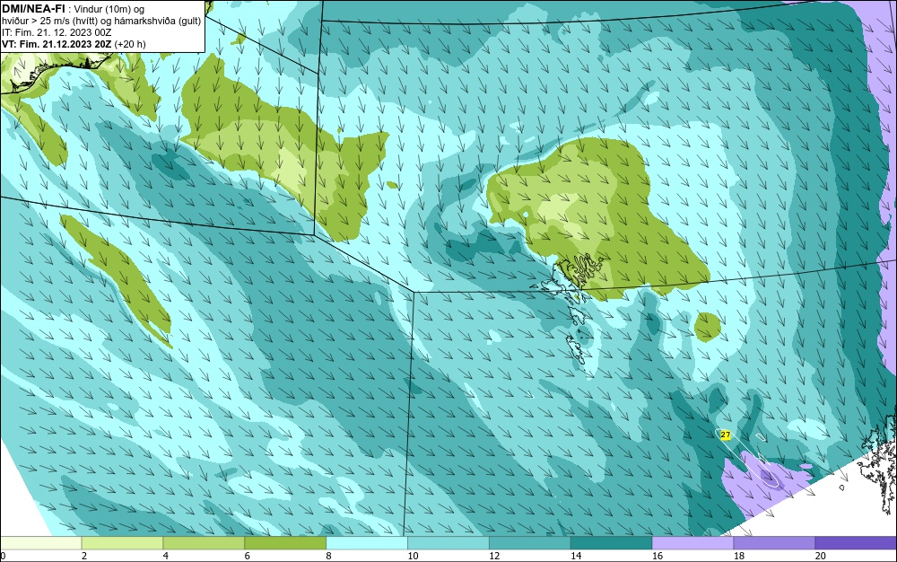Click the legend label 20
The image size is (897, 562).
point(821,556)
